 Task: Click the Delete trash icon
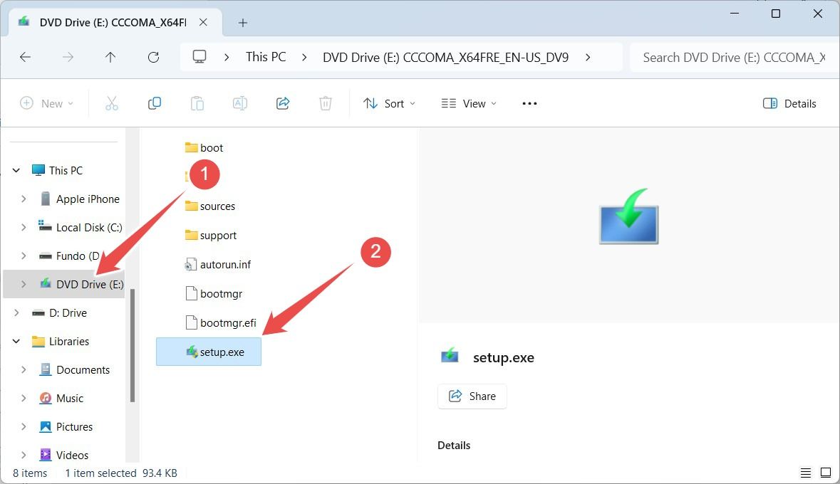click(325, 103)
